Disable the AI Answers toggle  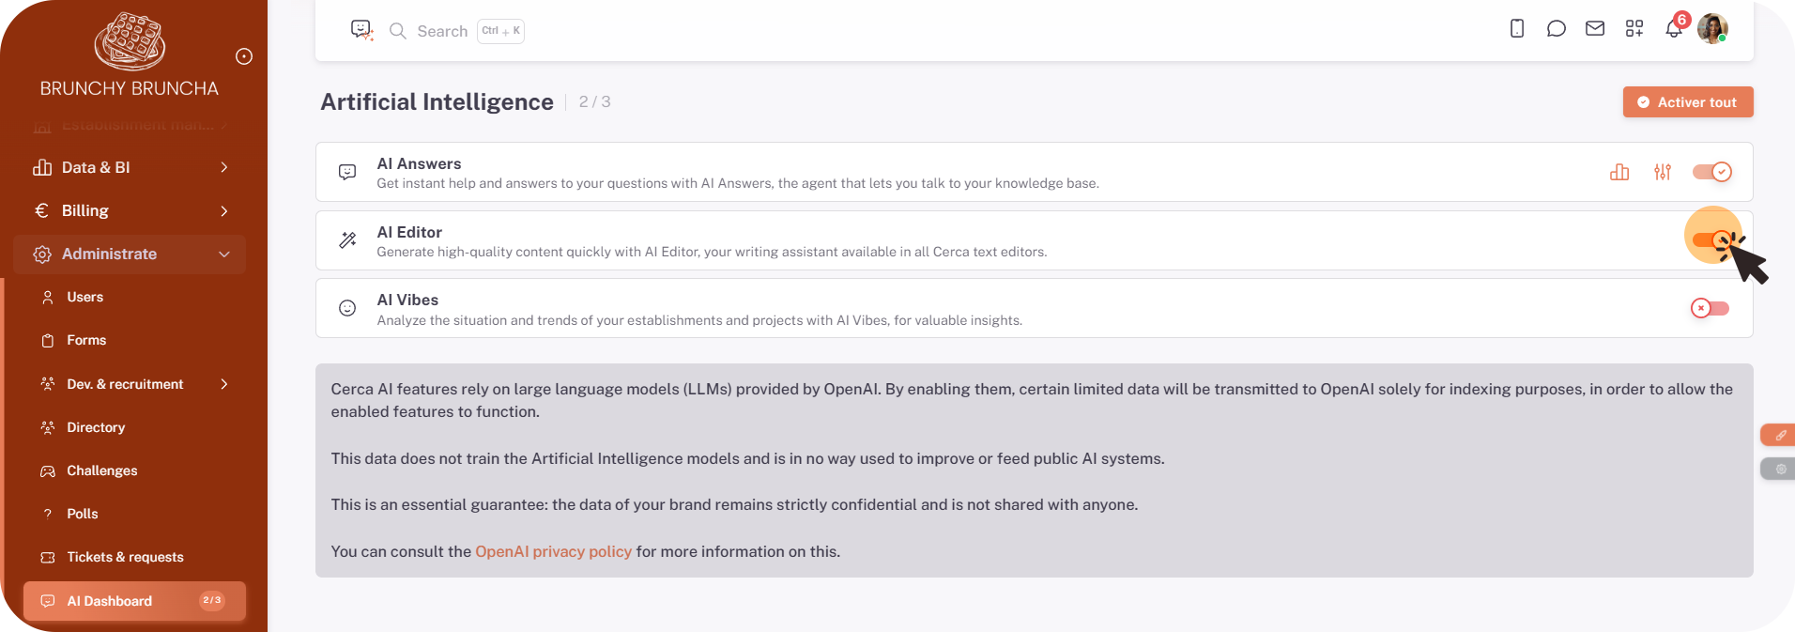coord(1711,172)
